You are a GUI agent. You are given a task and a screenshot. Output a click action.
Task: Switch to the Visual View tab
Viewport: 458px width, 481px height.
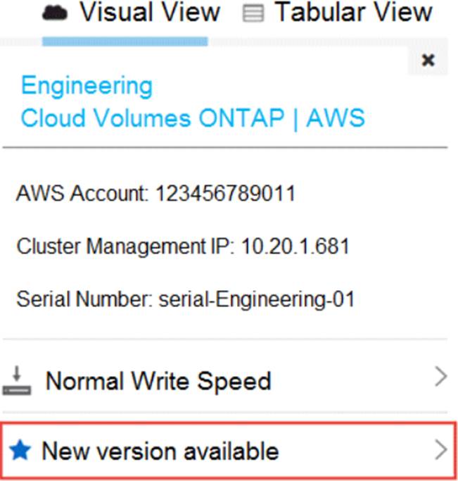[x=148, y=12]
